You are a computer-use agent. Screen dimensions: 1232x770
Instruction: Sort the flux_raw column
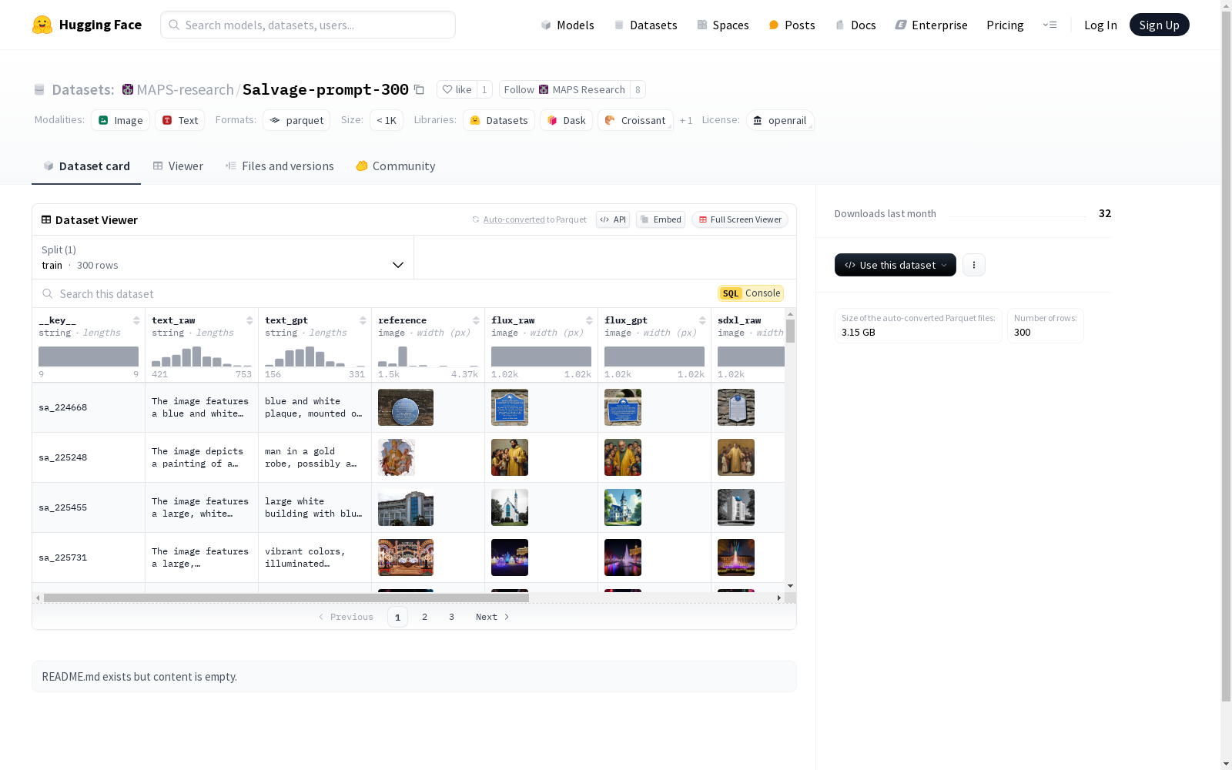click(589, 320)
